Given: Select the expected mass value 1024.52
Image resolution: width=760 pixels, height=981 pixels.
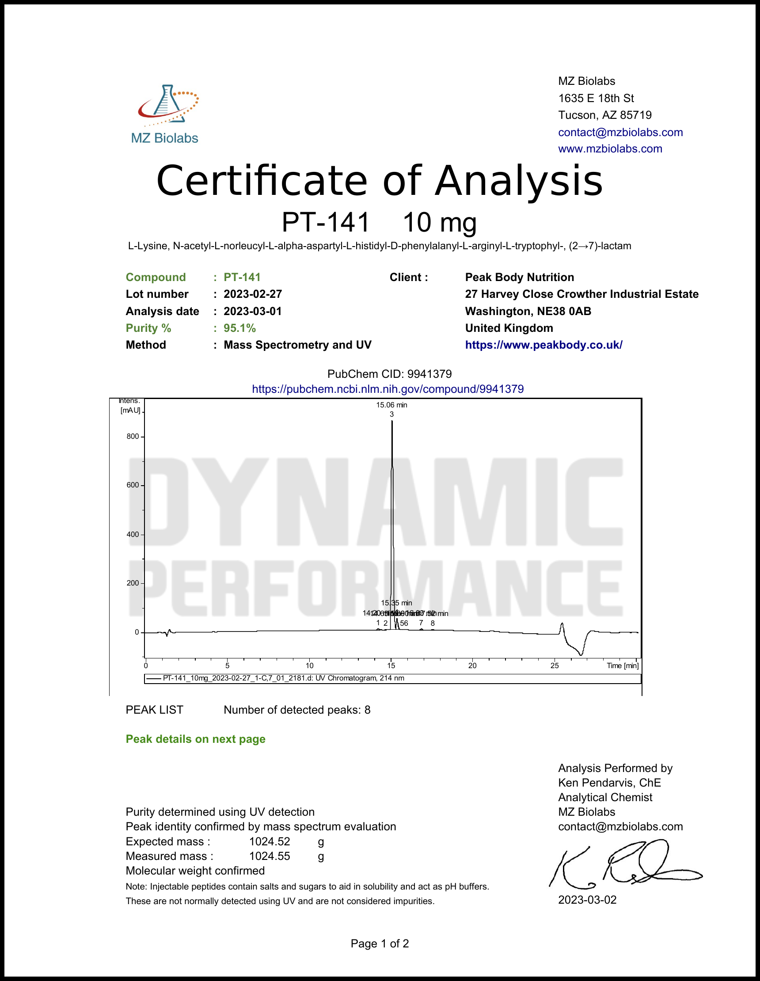Looking at the screenshot, I should [270, 841].
